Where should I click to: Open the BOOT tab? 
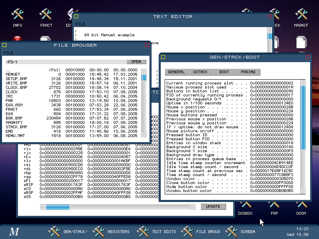pyautogui.click(x=224, y=72)
